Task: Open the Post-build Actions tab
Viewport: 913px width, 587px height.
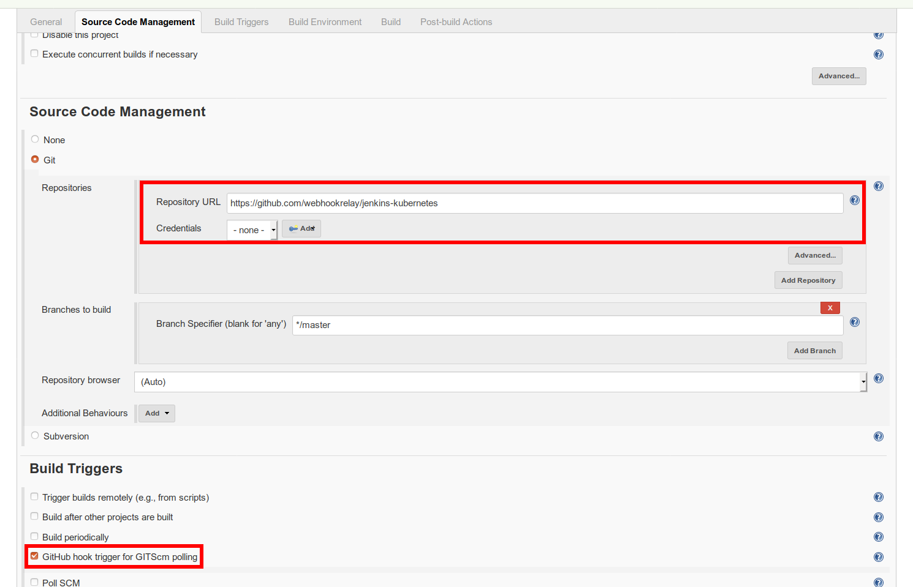Action: 456,21
